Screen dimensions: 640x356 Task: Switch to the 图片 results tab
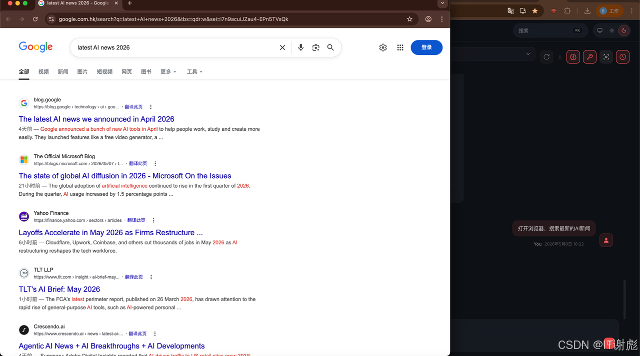[82, 72]
